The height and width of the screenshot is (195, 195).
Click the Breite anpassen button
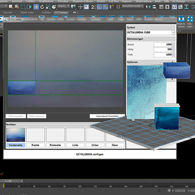37,116
